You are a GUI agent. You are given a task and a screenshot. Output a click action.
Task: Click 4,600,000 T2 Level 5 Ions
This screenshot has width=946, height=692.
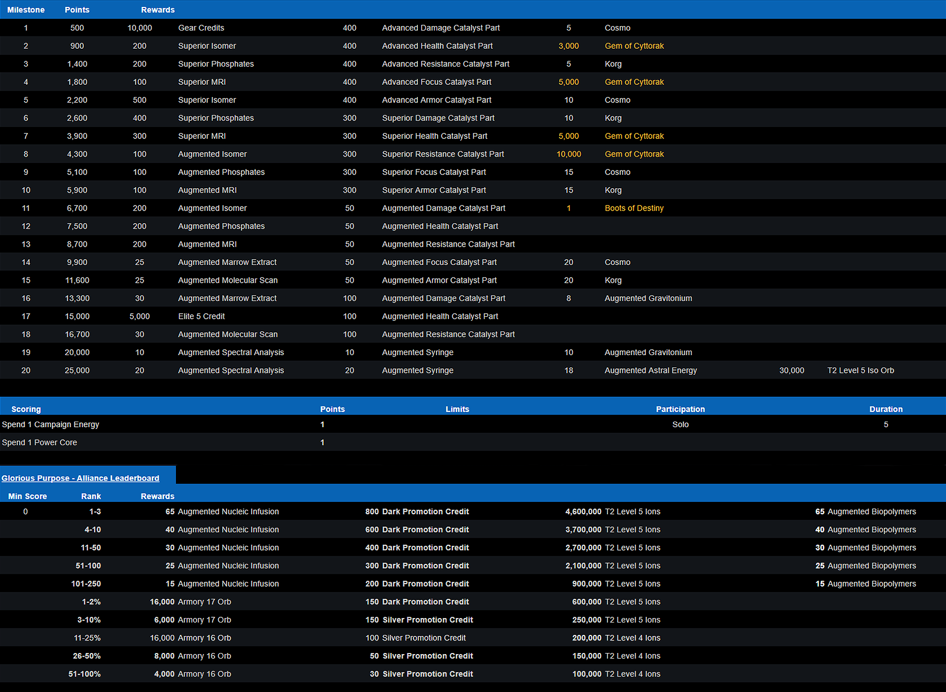tap(612, 512)
